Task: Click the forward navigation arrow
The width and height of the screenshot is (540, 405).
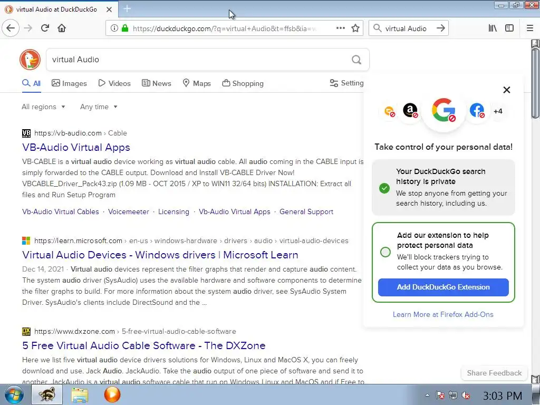Action: click(28, 28)
